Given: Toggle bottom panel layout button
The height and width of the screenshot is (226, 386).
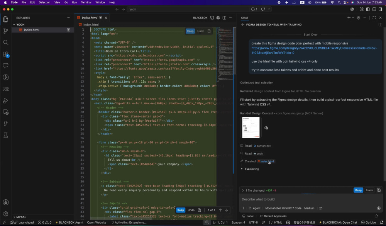Looking at the screenshot, I should (374, 9).
